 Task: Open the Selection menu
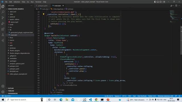[17, 2]
